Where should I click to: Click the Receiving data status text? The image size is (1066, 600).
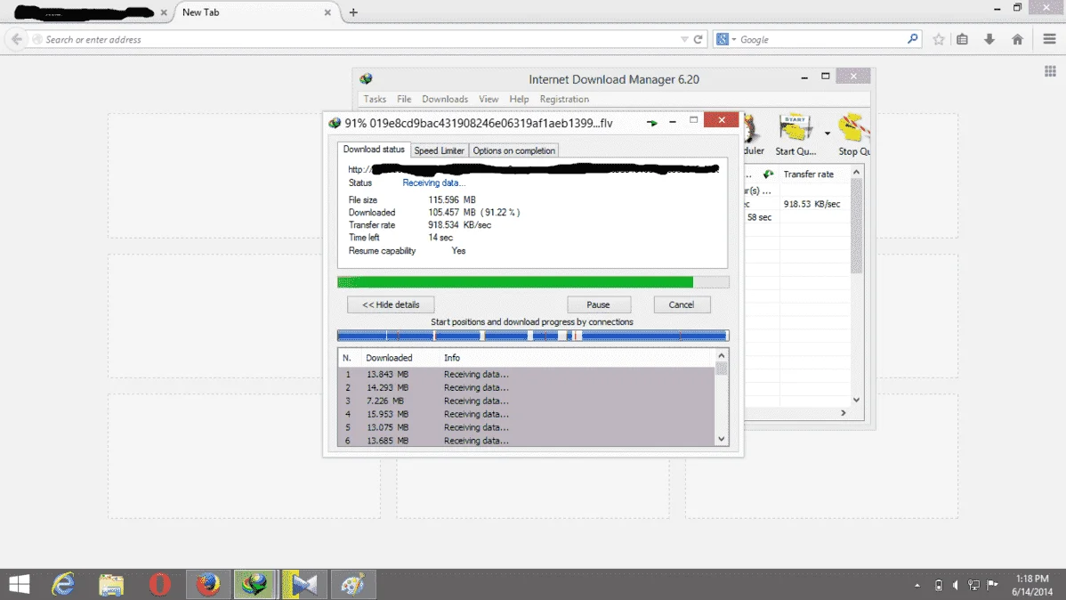point(433,183)
